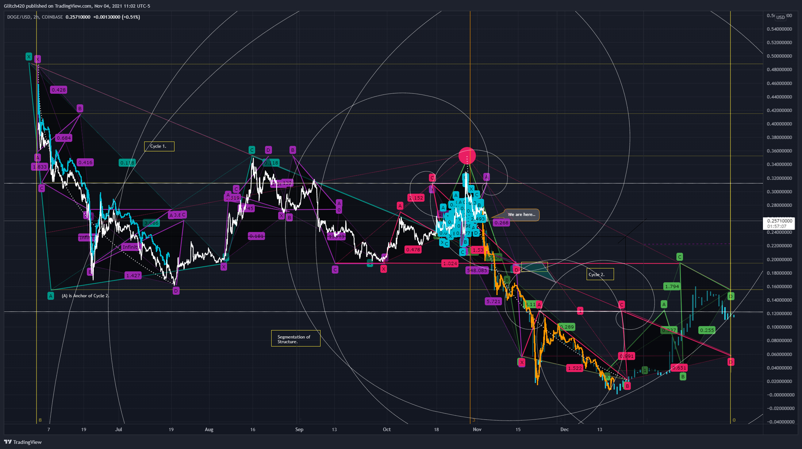Click the Aug label on the time axis
This screenshot has height=449, width=802.
coord(209,429)
